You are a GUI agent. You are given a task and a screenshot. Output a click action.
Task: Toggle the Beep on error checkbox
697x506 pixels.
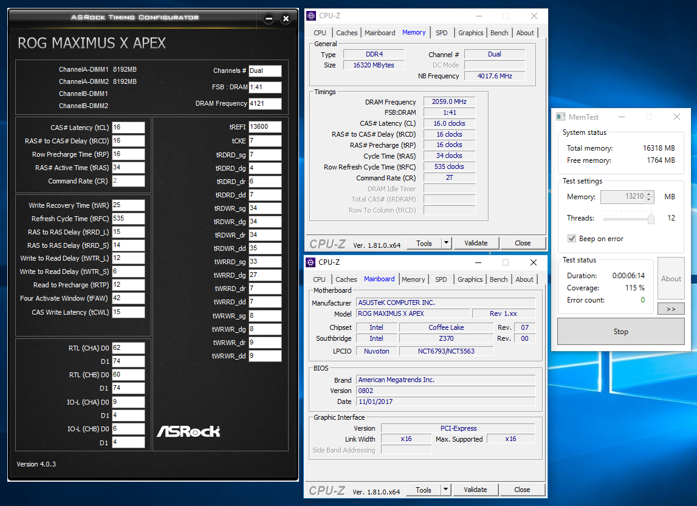pyautogui.click(x=572, y=239)
